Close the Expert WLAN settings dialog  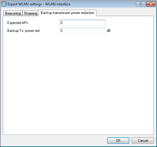click(x=151, y=4)
